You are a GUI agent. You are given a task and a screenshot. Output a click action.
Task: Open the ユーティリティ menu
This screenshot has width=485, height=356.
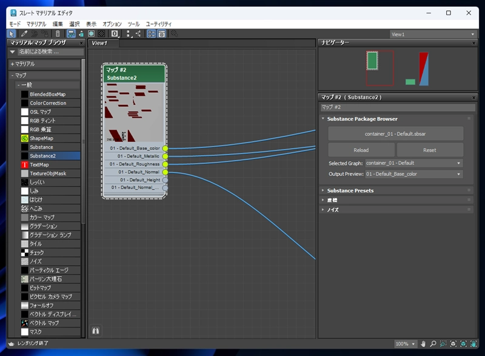click(x=158, y=24)
